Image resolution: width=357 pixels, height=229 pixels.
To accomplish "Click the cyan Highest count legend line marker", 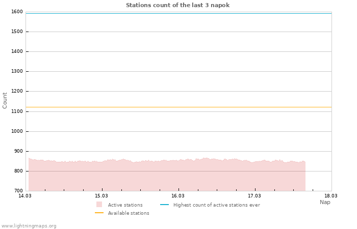I will 164,205.
